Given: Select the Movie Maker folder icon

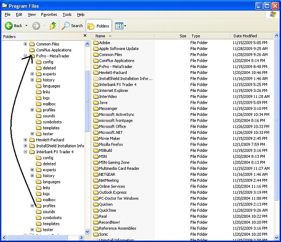Looking at the screenshot, I should tap(96, 138).
